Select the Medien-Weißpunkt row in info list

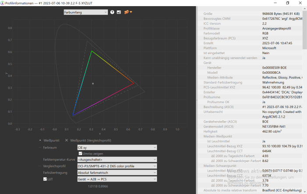tap(220, 136)
